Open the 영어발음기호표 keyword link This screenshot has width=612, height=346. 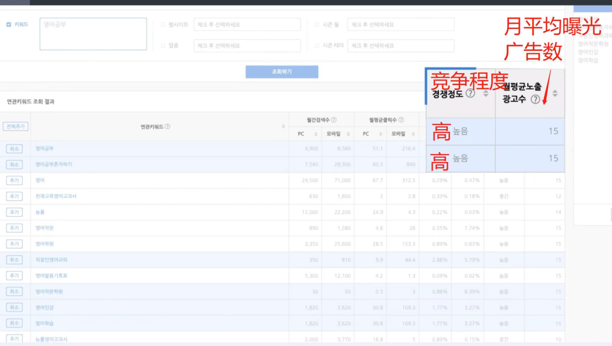click(52, 275)
